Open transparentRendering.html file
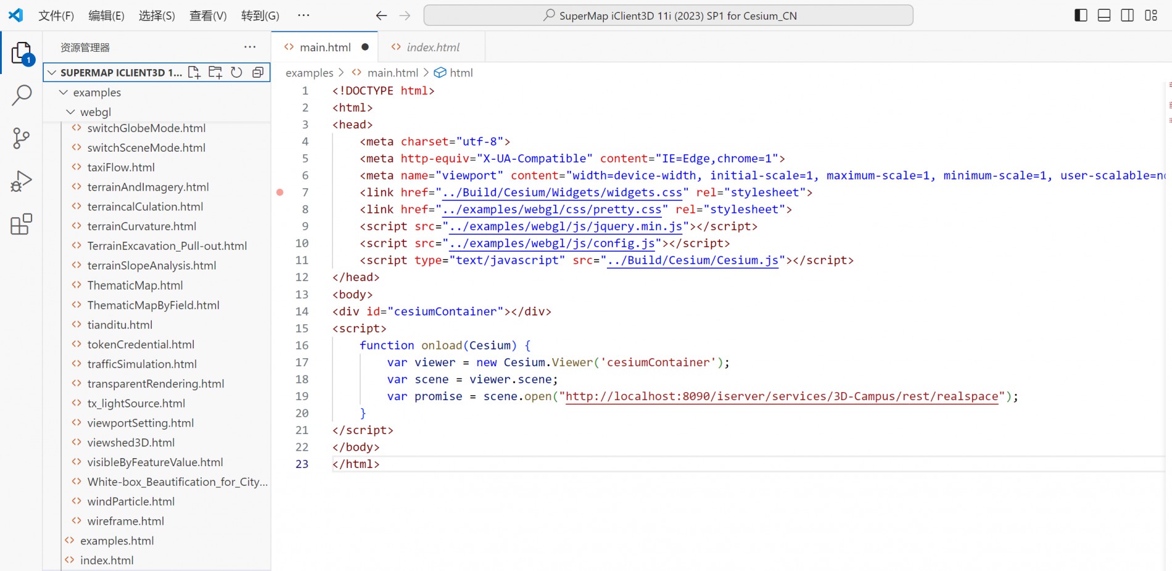1172x571 pixels. point(155,384)
